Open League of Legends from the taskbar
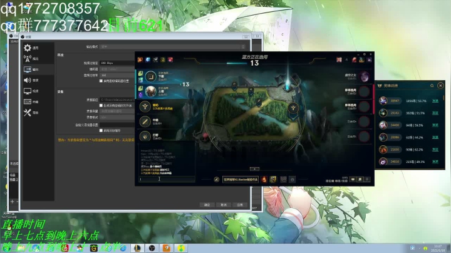This screenshot has width=451, height=253. (x=138, y=248)
